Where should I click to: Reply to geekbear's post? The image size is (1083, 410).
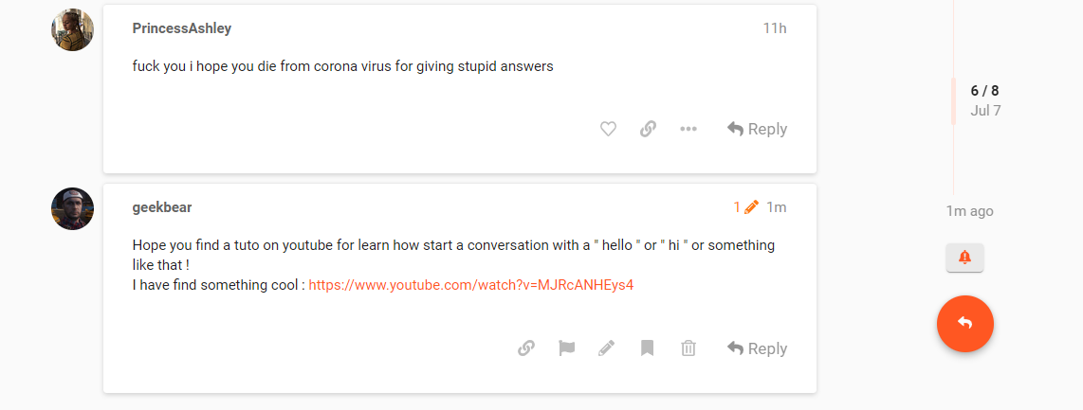(x=757, y=348)
